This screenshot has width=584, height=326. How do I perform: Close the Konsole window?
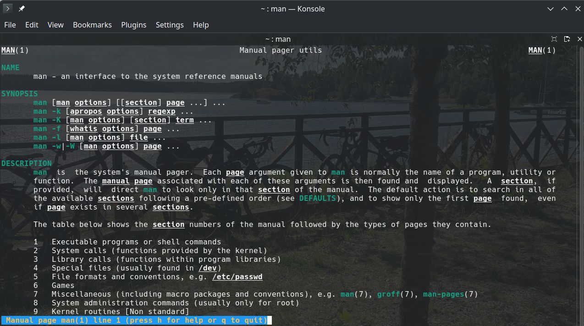pyautogui.click(x=576, y=9)
